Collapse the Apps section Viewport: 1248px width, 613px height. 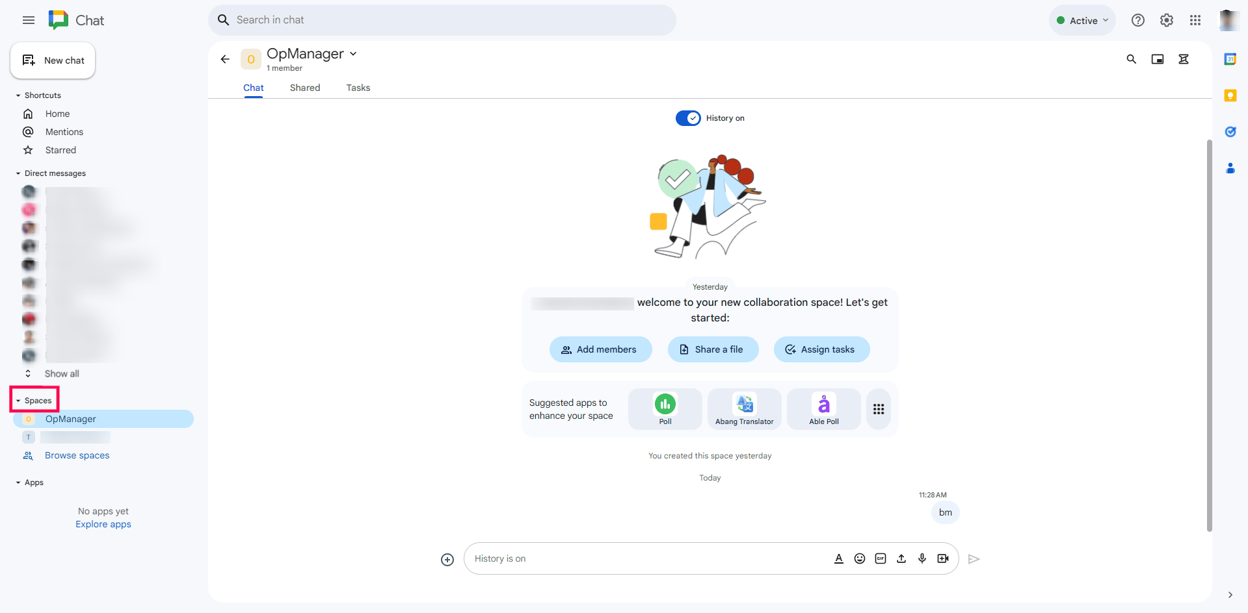click(x=18, y=482)
